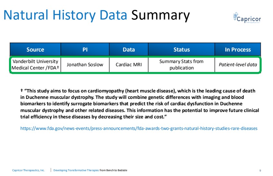Click the 'Summary Stats from publication' cell
Viewport: 273px width, 176px height.
click(181, 65)
